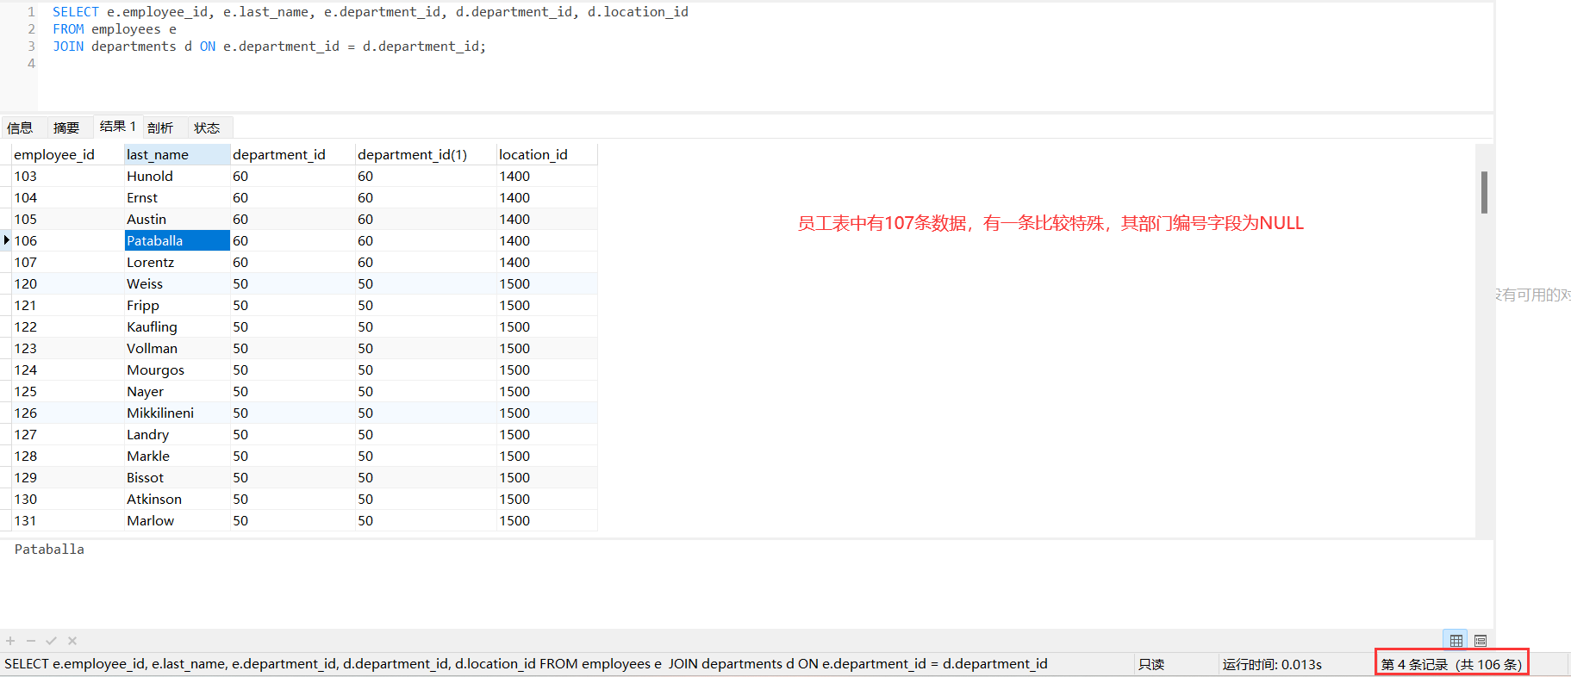
Task: Select the Mikkilineni last name cell
Action: coord(177,413)
